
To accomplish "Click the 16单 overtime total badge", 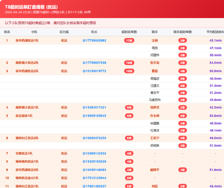I will pos(129,63).
